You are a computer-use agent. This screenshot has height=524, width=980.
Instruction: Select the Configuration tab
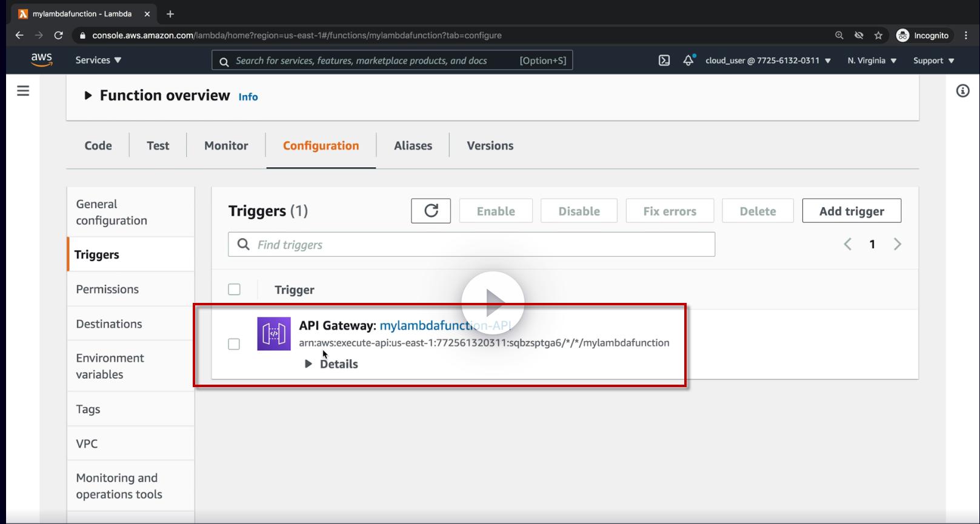coord(321,145)
